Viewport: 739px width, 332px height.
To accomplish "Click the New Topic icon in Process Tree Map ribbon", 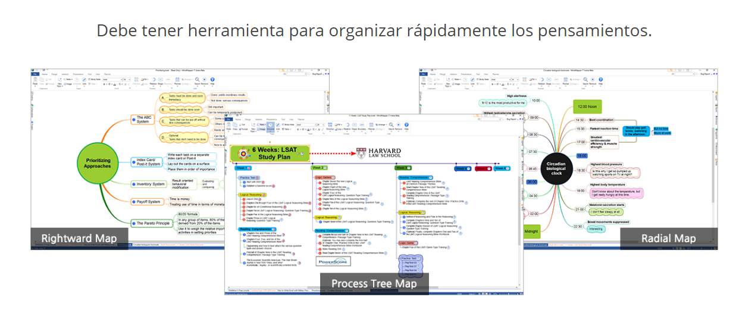I will pyautogui.click(x=253, y=125).
